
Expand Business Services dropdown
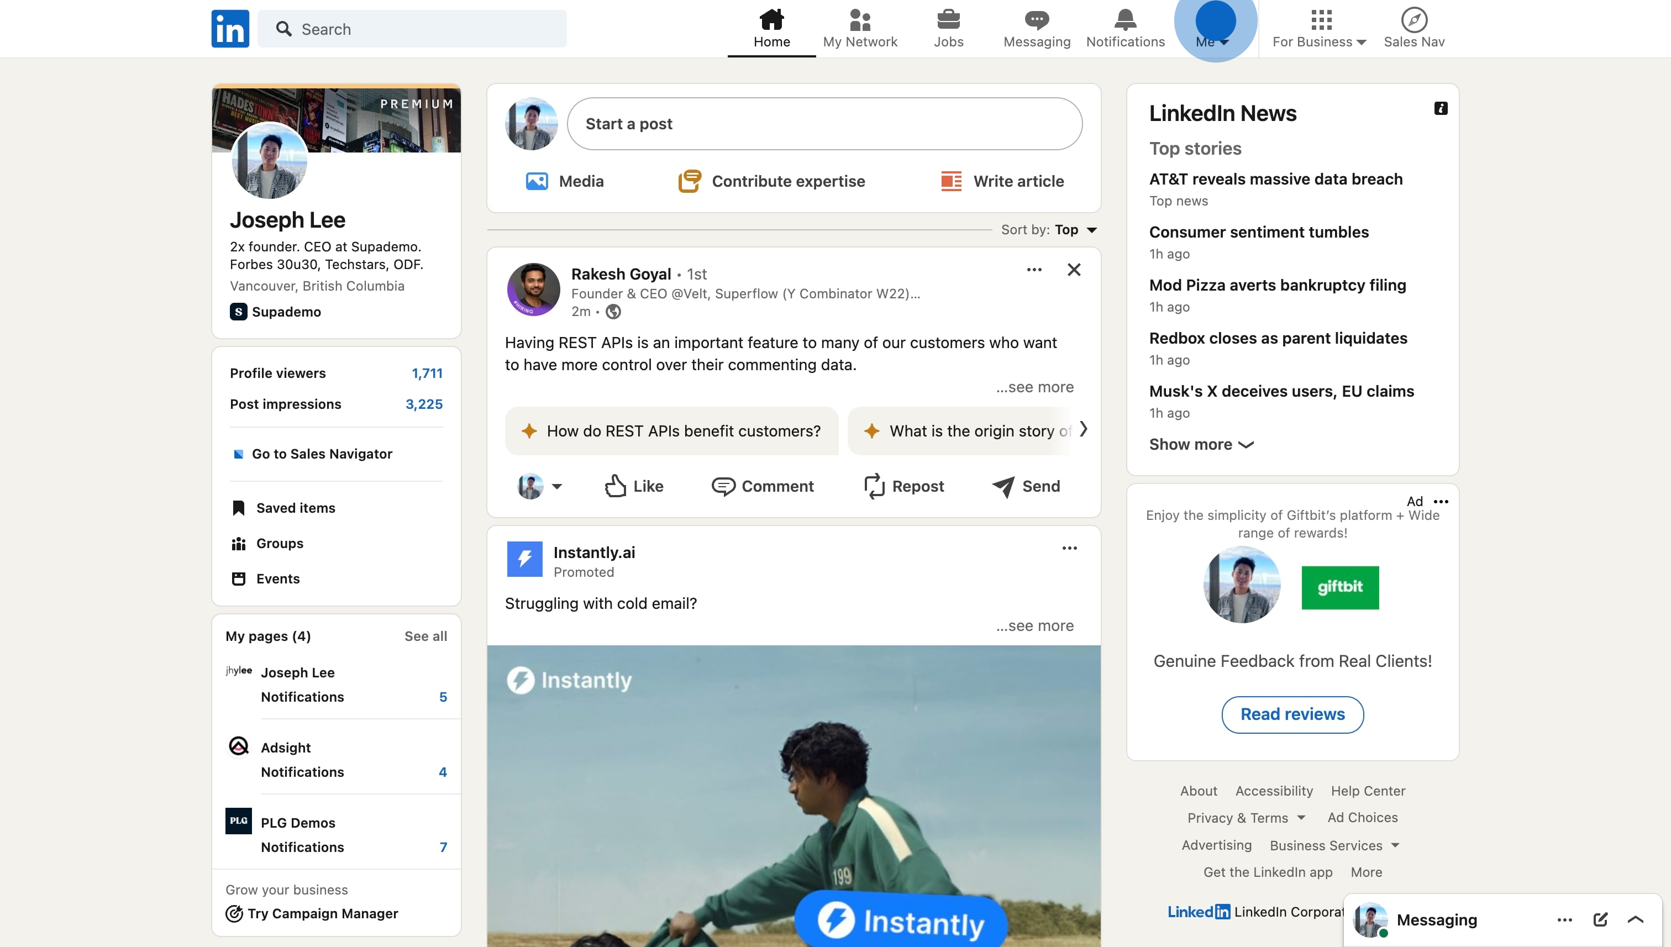pos(1334,845)
